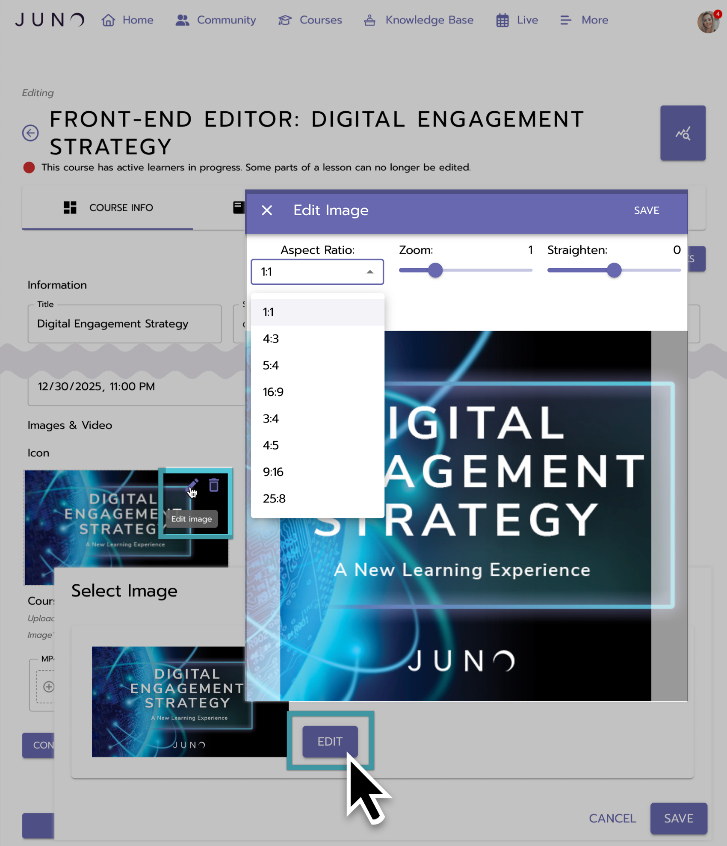
Task: Open the Aspect Ratio dropdown
Action: point(317,272)
